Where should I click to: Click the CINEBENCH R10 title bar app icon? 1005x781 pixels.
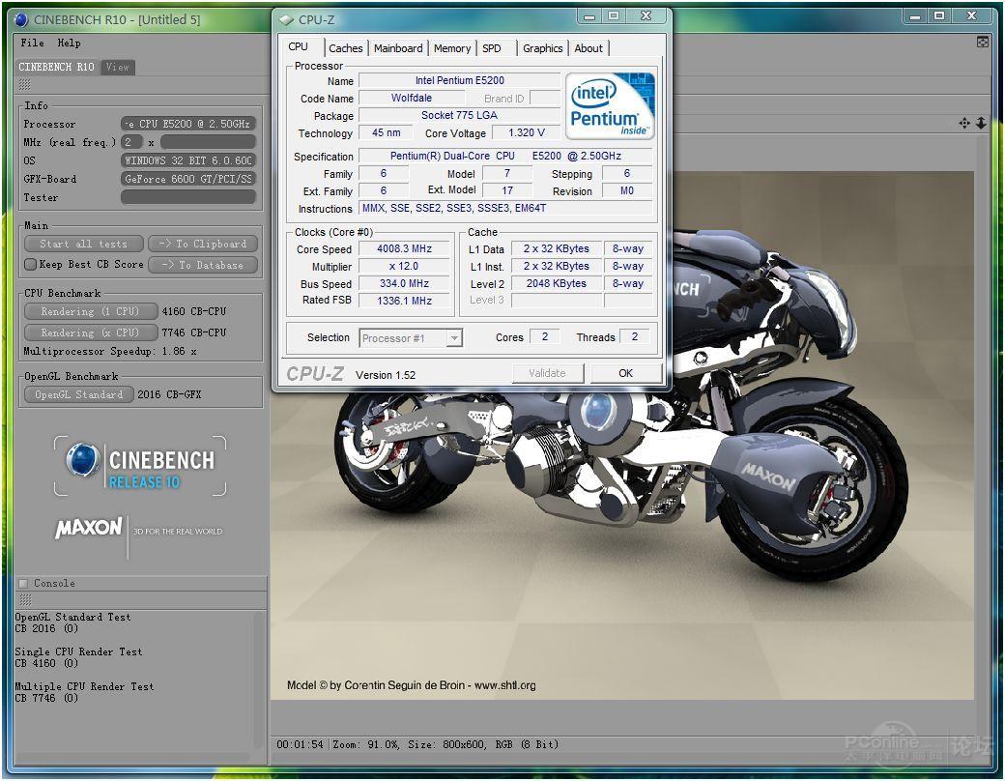[x=22, y=20]
